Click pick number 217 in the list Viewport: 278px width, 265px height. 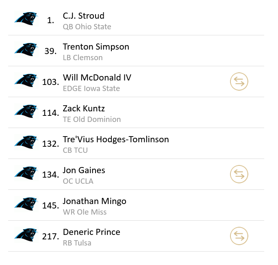pyautogui.click(x=50, y=237)
